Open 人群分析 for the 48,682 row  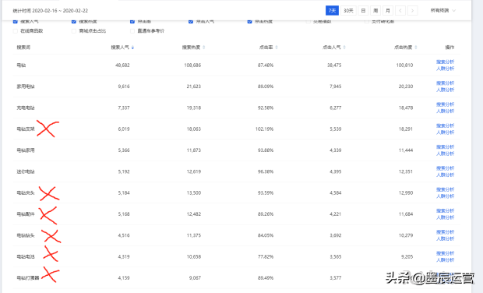click(445, 69)
